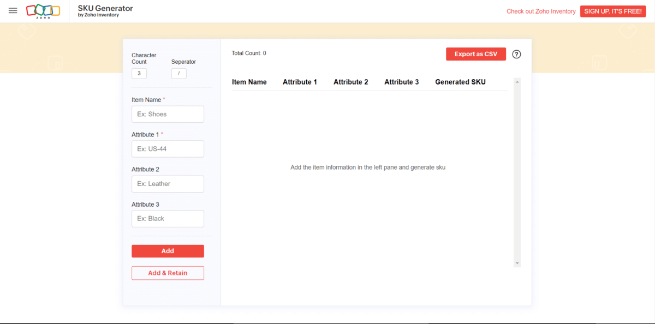Click the Attribute 2 input field
The height and width of the screenshot is (324, 655).
coord(168,184)
